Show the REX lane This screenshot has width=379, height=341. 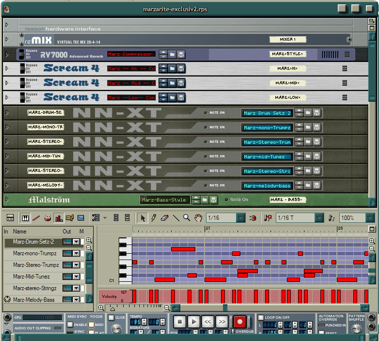[36, 218]
